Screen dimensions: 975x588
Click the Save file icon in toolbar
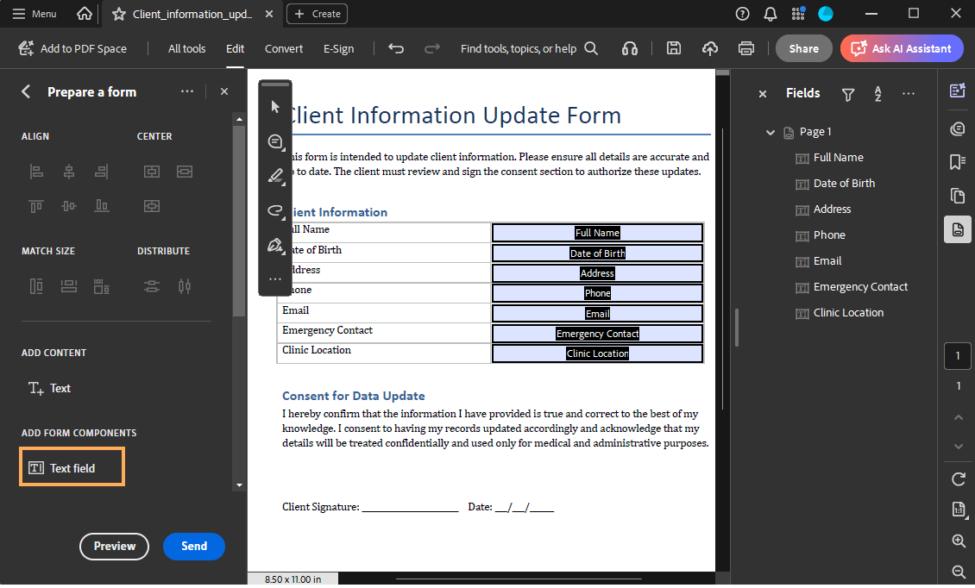click(674, 49)
